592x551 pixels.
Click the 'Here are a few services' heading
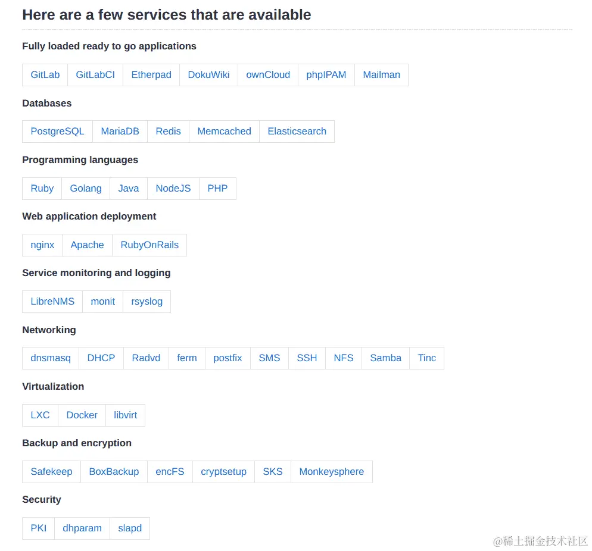tap(167, 15)
